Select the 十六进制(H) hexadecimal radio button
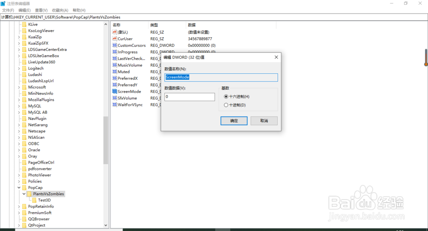 226,96
